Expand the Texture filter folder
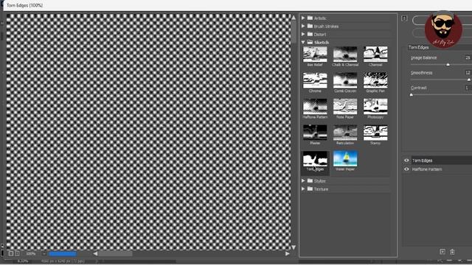The height and width of the screenshot is (265, 472). 303,189
